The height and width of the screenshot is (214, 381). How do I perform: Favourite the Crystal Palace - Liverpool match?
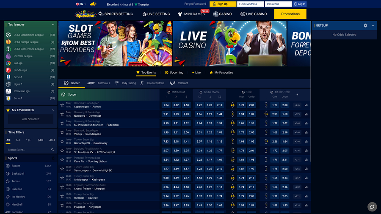[x=62, y=187]
